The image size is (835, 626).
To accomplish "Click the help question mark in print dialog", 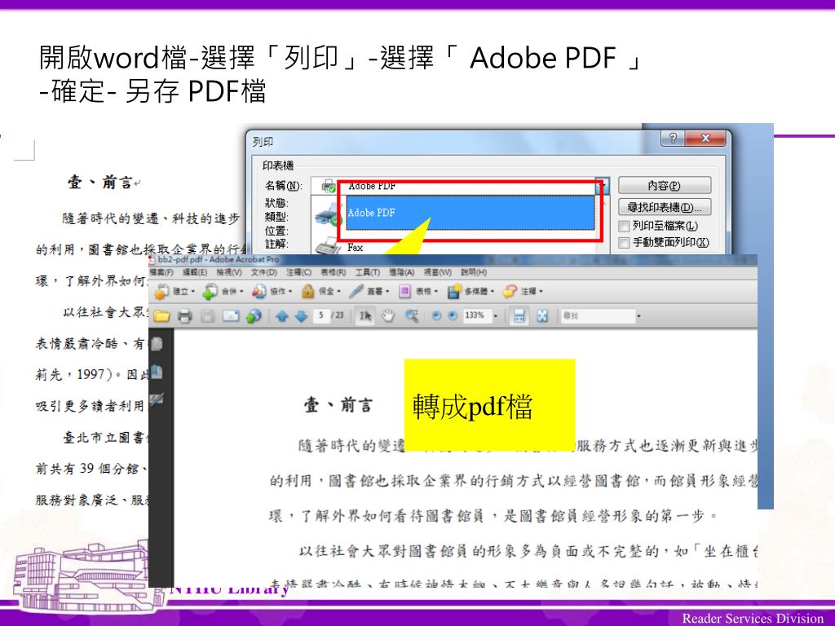I will [x=673, y=139].
